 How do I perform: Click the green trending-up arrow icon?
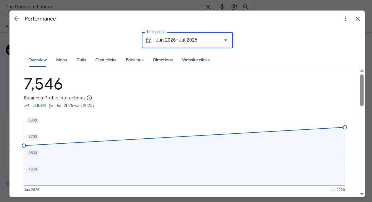coord(27,106)
